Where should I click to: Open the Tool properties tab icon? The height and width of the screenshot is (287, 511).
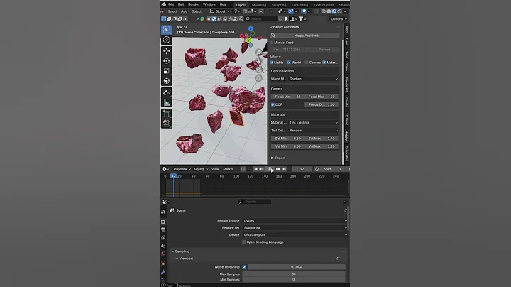point(163,212)
